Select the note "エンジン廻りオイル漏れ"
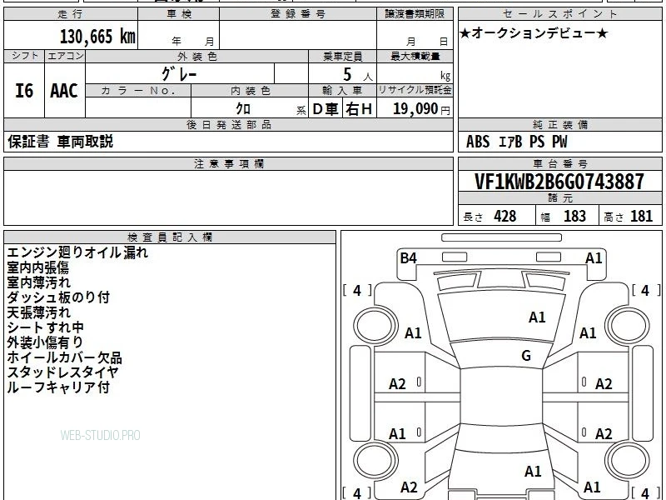This screenshot has width=666, height=500. tap(77, 252)
